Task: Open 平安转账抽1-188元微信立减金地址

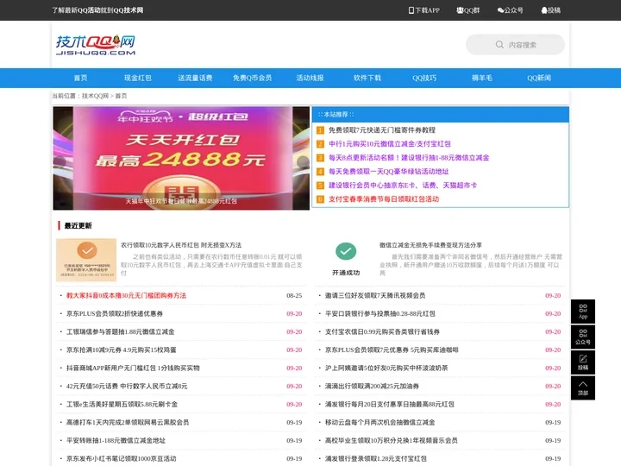Action: [116, 441]
